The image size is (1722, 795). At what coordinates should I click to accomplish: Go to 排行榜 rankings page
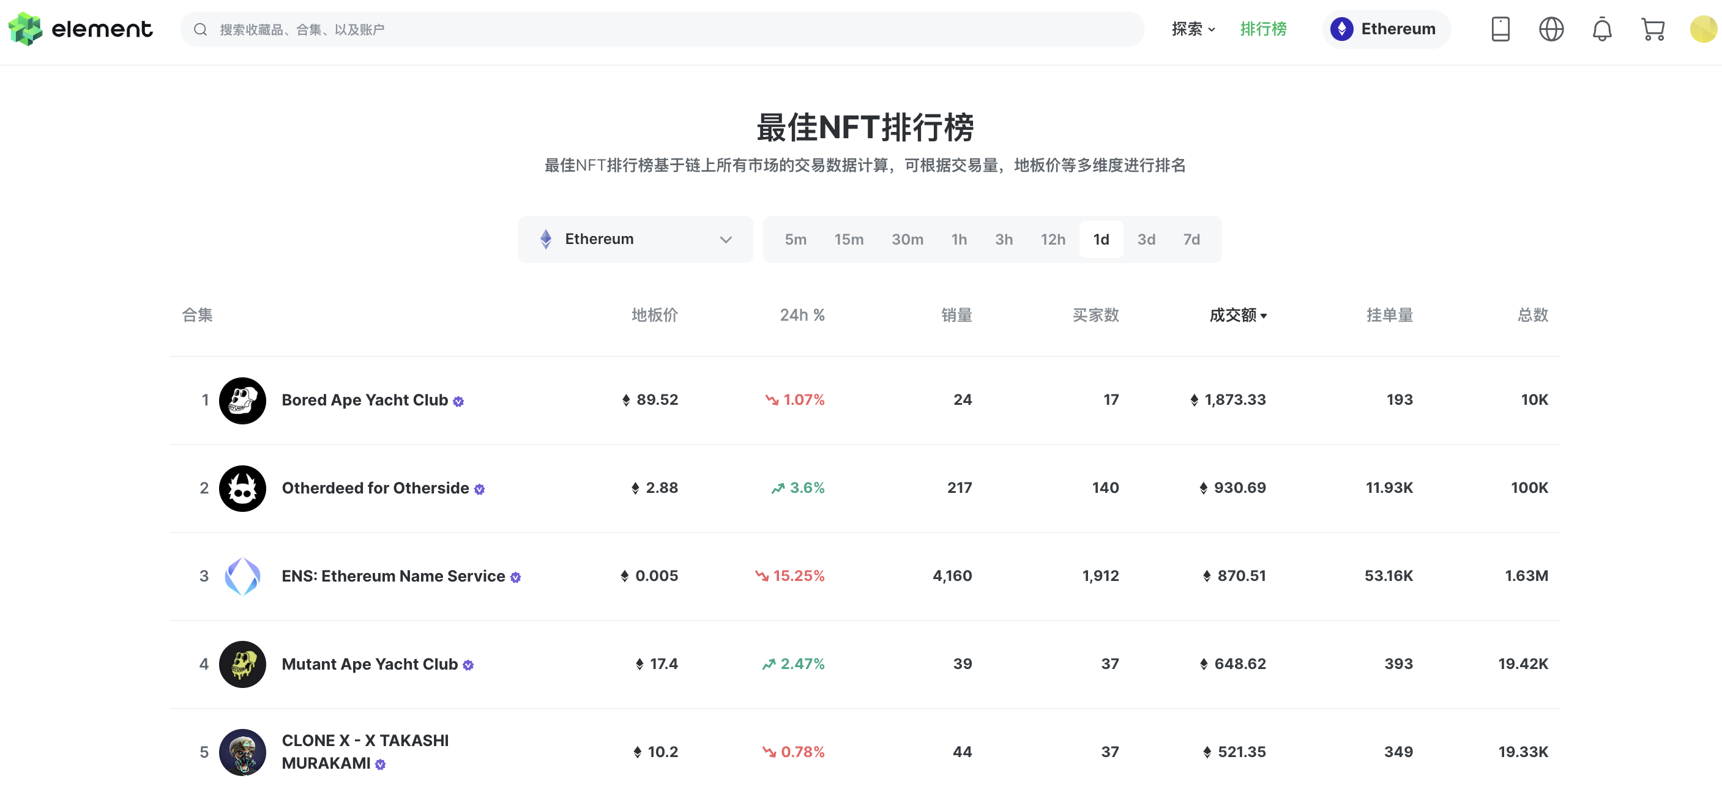click(x=1263, y=29)
